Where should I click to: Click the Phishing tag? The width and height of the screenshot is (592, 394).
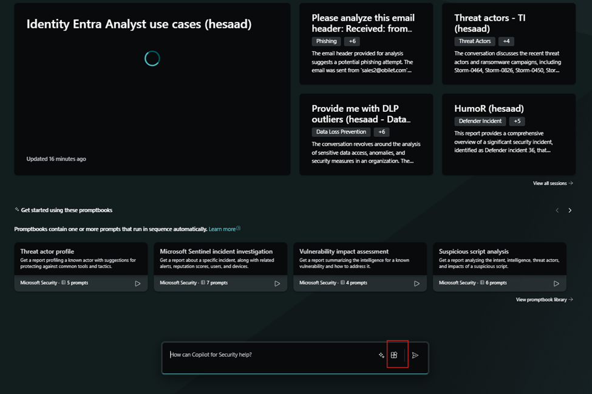(x=326, y=41)
